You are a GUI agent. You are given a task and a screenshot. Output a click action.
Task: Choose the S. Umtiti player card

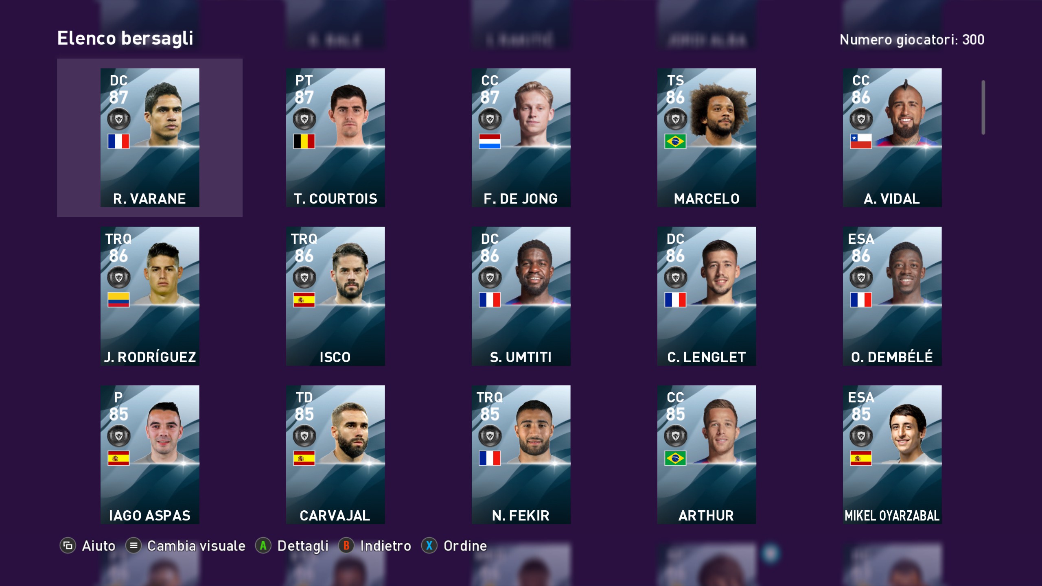[521, 296]
